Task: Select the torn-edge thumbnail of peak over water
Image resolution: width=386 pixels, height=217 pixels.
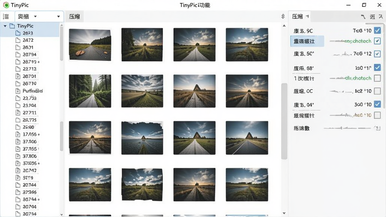Action: point(142,138)
